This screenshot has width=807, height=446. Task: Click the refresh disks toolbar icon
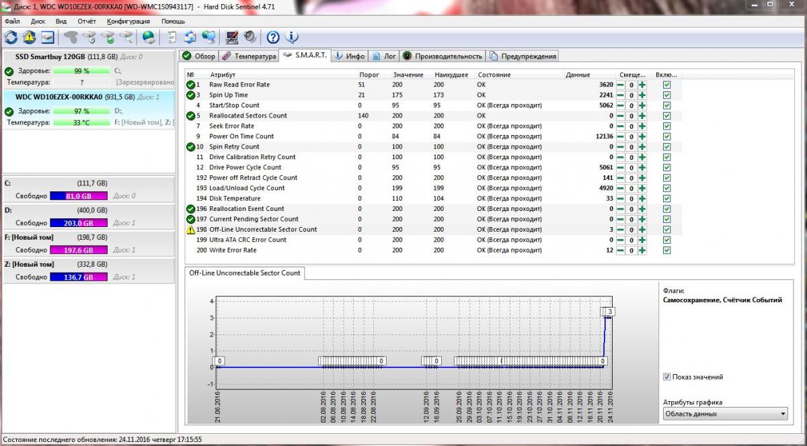pos(11,37)
